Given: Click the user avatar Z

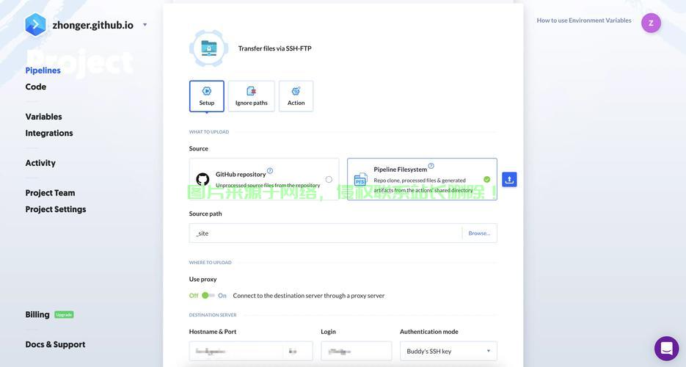Looking at the screenshot, I should click(x=651, y=23).
